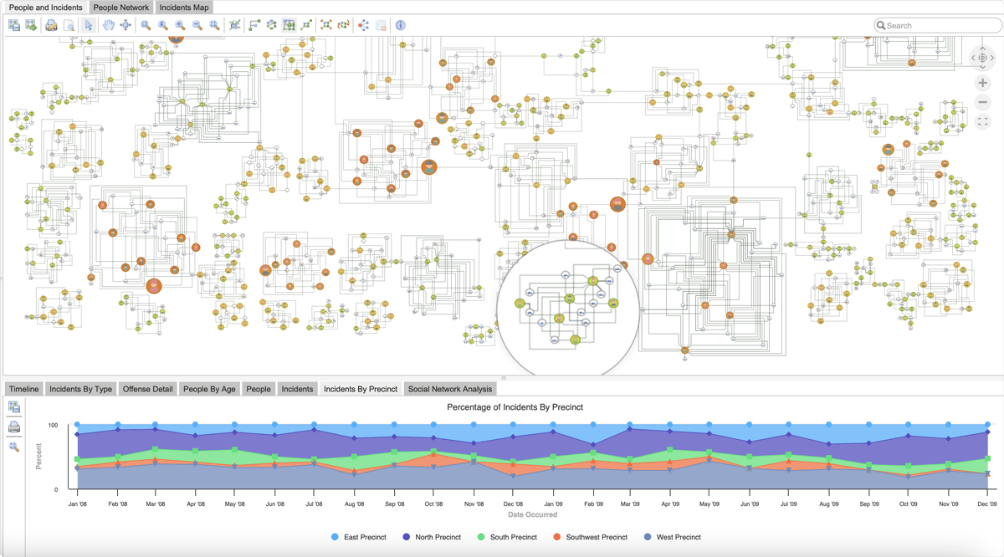Viewport: 1004px width, 557px height.
Task: Open the Incidents Map tab
Action: point(184,8)
